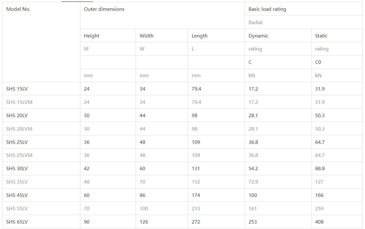Select the Basic load rating header
The width and height of the screenshot is (365, 229).
[267, 9]
